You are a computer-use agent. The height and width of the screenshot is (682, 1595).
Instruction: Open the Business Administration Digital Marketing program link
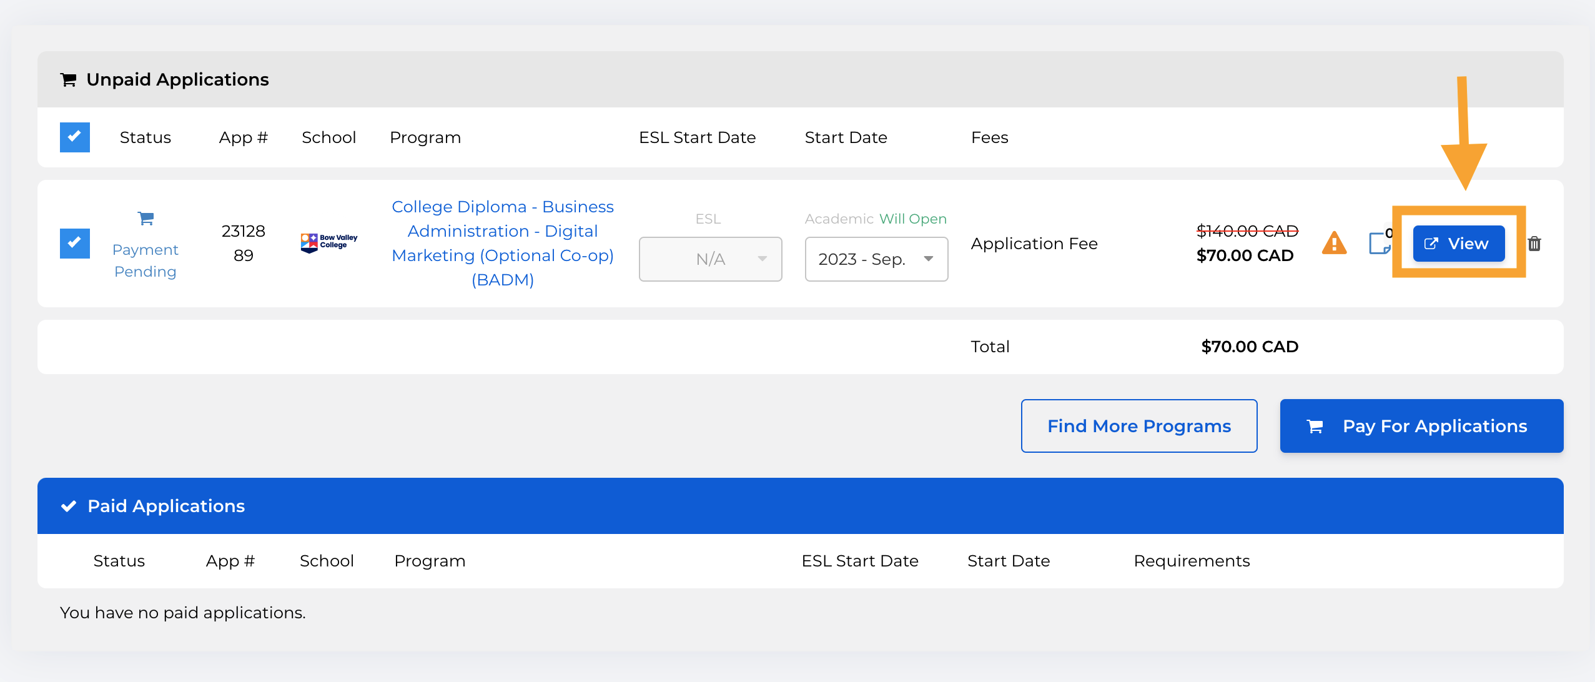[x=503, y=243]
